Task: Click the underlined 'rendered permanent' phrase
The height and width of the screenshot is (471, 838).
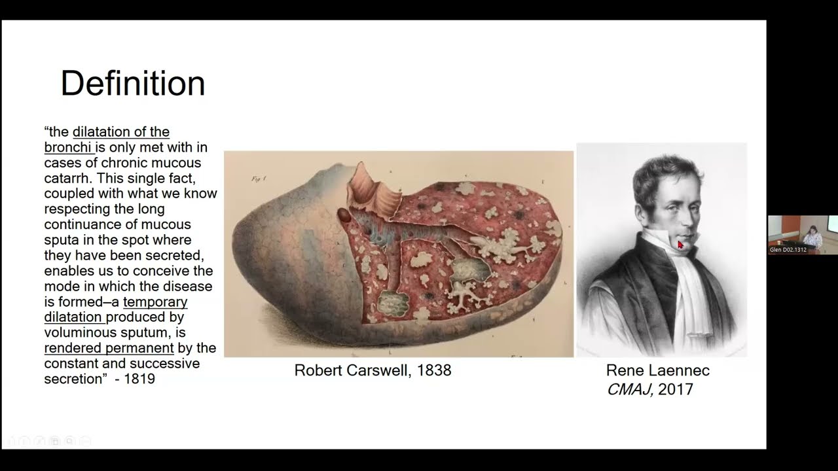Action: (109, 348)
